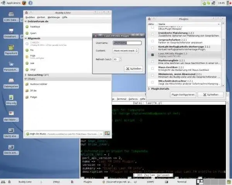
Task: Open the Hilfe menu in Buddy-Liste
Action: pos(65,17)
